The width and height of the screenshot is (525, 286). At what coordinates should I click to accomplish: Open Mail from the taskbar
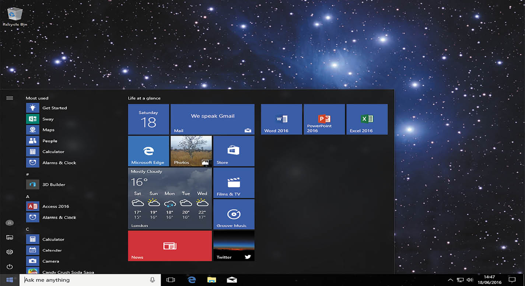[232, 280]
